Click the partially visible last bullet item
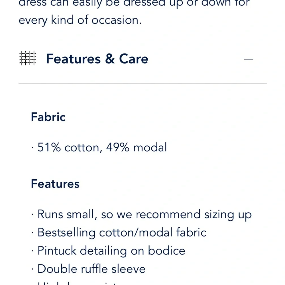This screenshot has width=285, height=285. (x=77, y=283)
